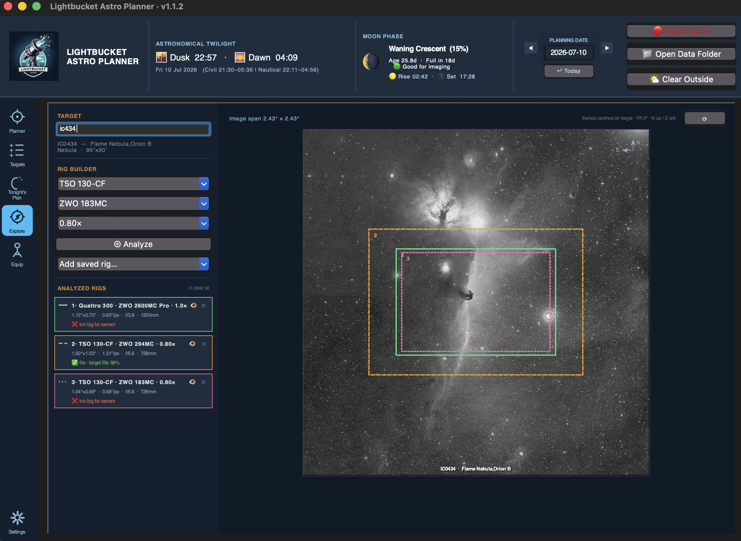The width and height of the screenshot is (741, 541).
Task: Go to the previous planning date
Action: [x=531, y=48]
